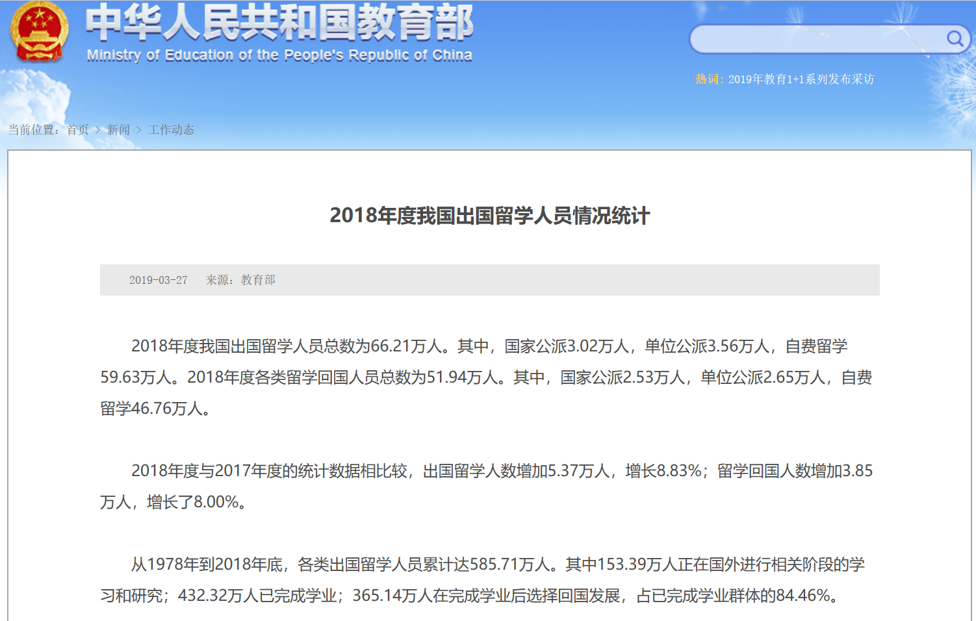Click the 当前位置 label
Screen dimensions: 976x621
pos(34,130)
